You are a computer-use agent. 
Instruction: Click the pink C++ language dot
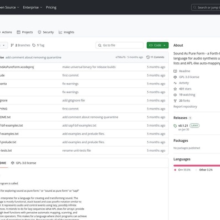(175, 170)
